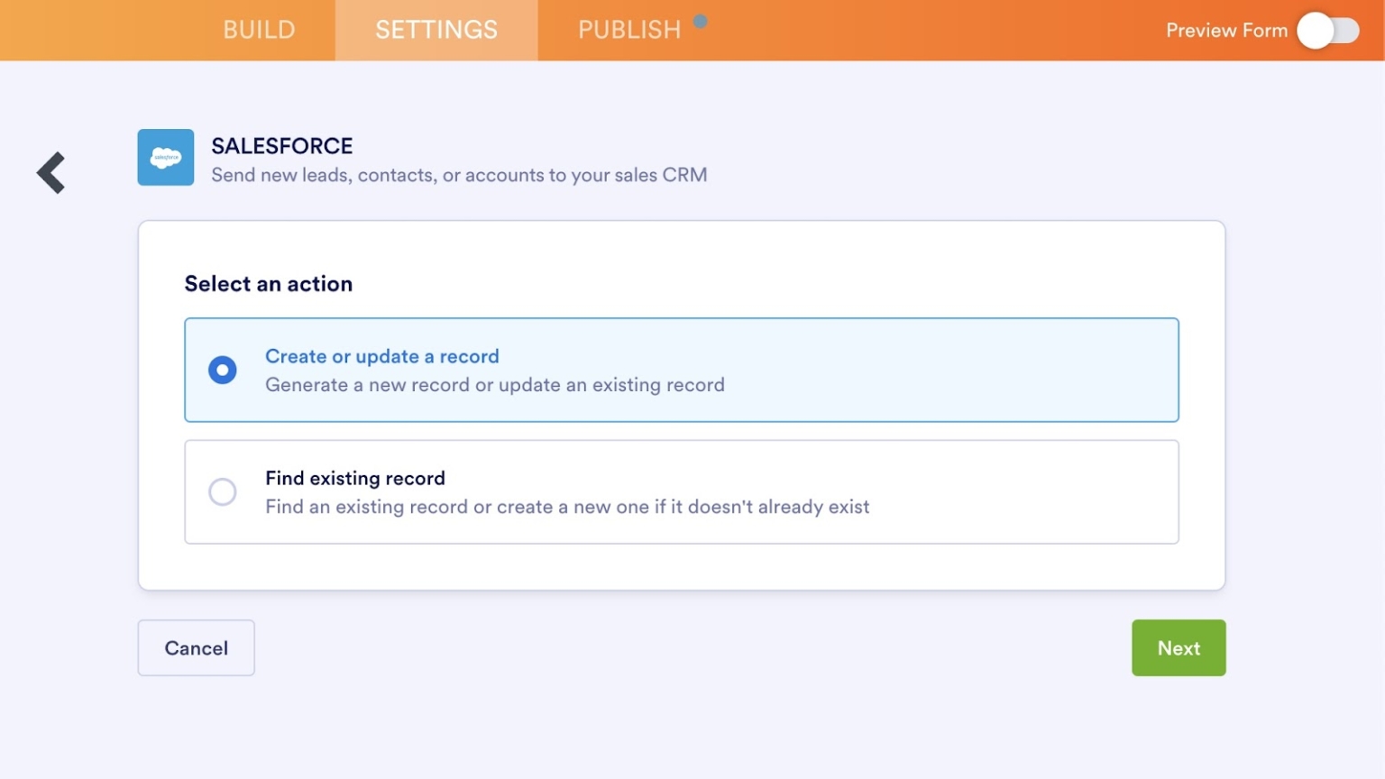Switch to the BUILD tab
This screenshot has height=779, width=1385.
click(x=258, y=30)
